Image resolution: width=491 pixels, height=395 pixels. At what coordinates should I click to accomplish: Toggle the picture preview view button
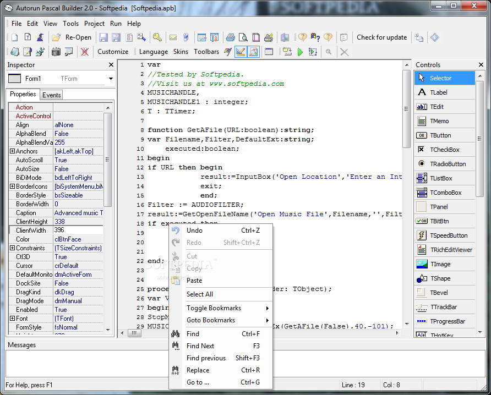coord(253,52)
